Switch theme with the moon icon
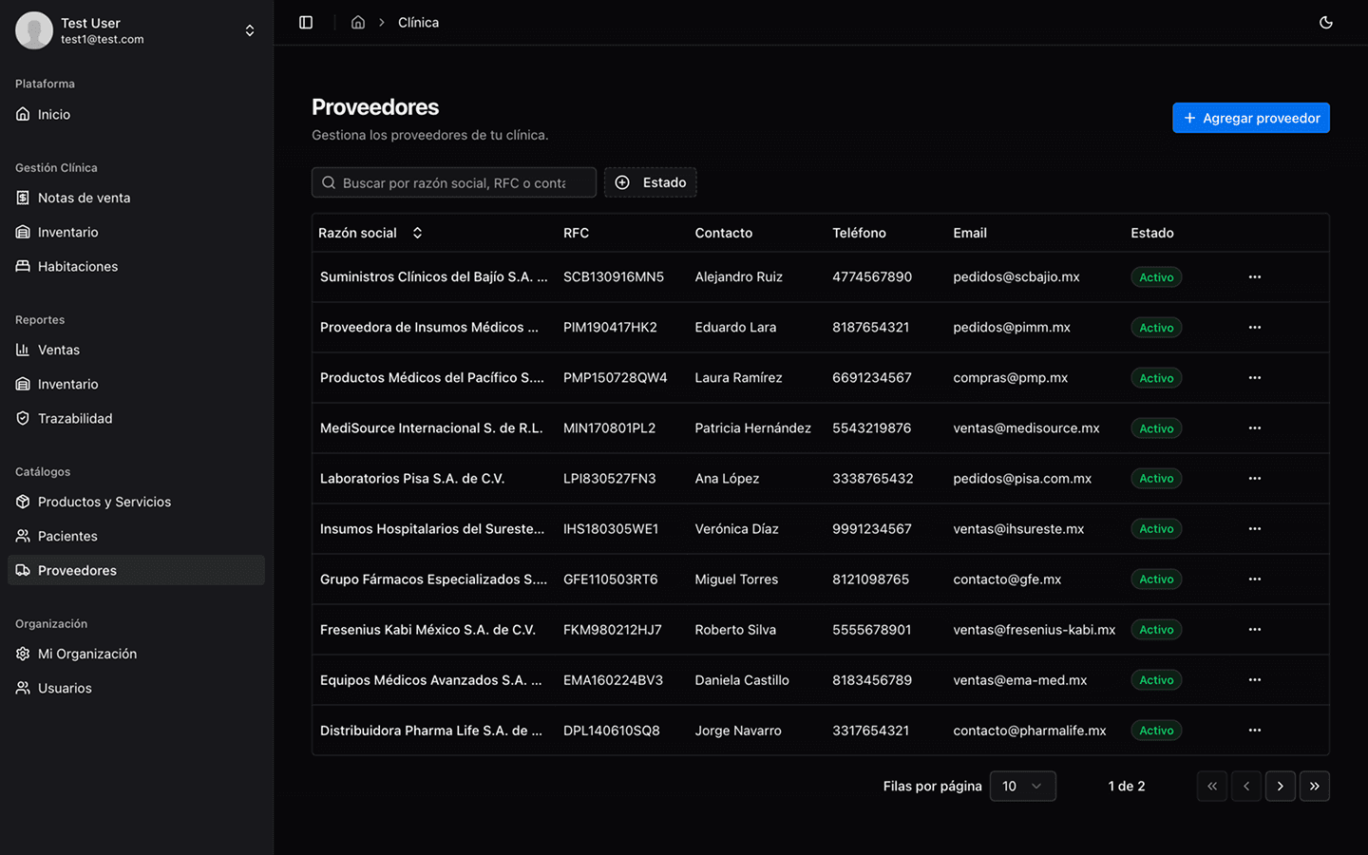The height and width of the screenshot is (855, 1368). tap(1326, 22)
